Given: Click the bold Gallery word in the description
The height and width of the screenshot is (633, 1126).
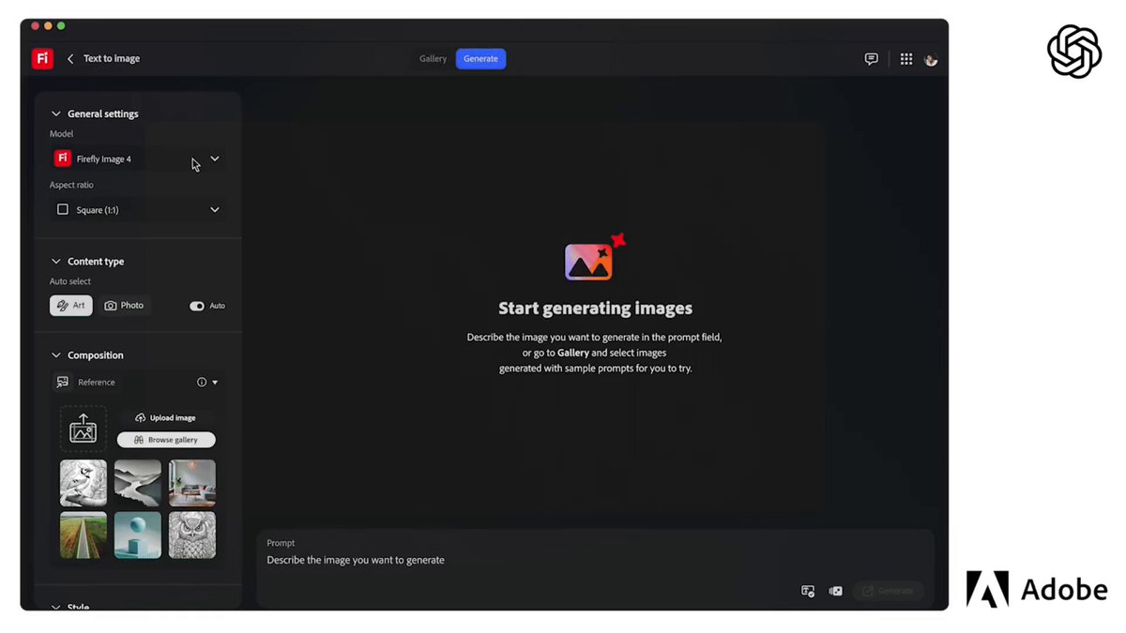Looking at the screenshot, I should point(573,353).
